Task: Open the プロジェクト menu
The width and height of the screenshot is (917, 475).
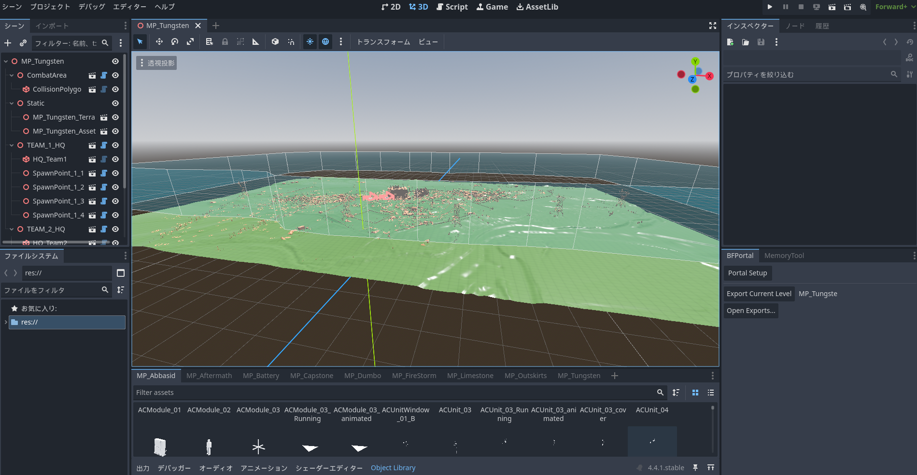Action: point(50,7)
